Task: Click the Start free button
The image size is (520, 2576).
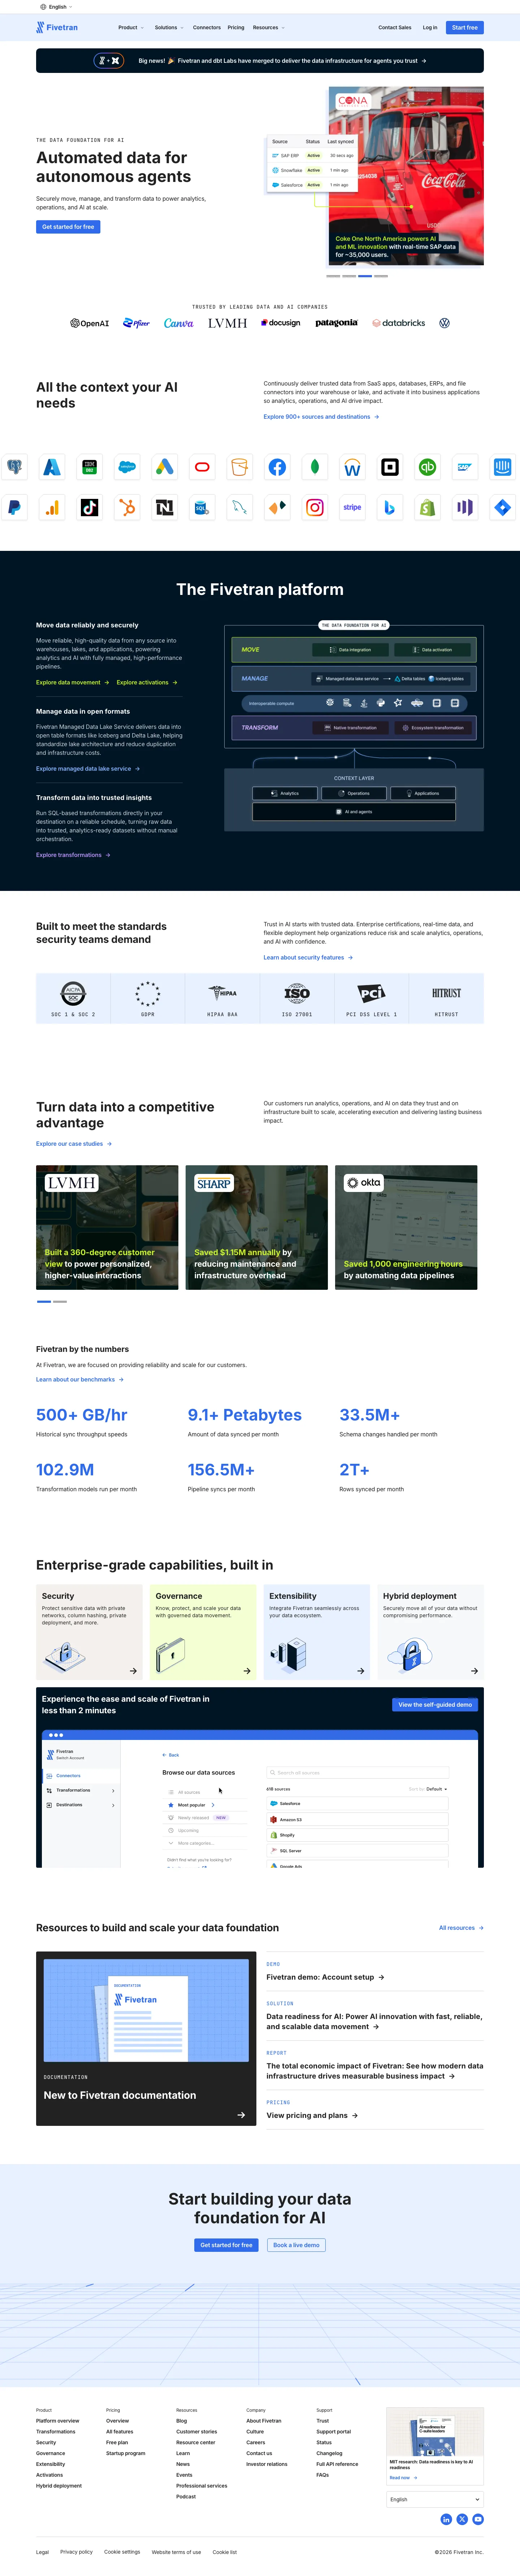Action: 465,28
